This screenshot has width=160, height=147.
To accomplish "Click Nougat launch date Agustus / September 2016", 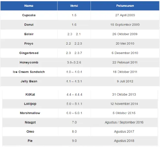I will pos(124,122).
